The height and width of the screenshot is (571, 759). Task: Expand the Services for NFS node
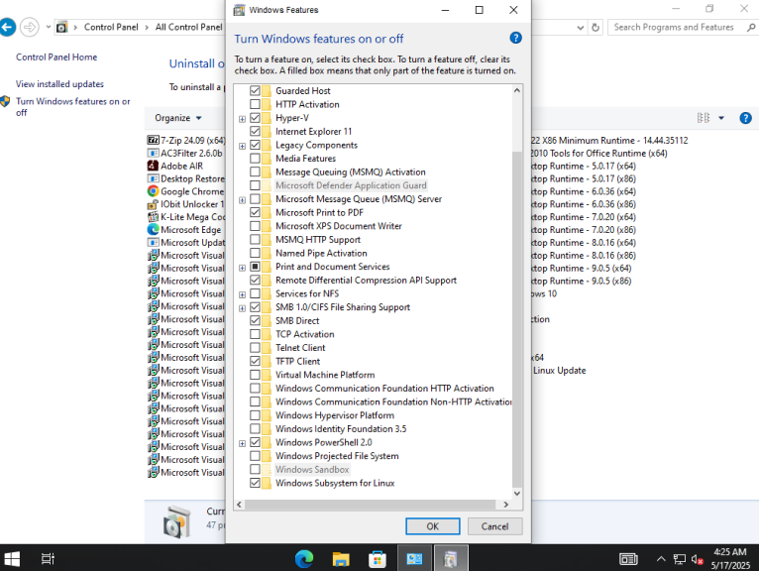(x=242, y=294)
